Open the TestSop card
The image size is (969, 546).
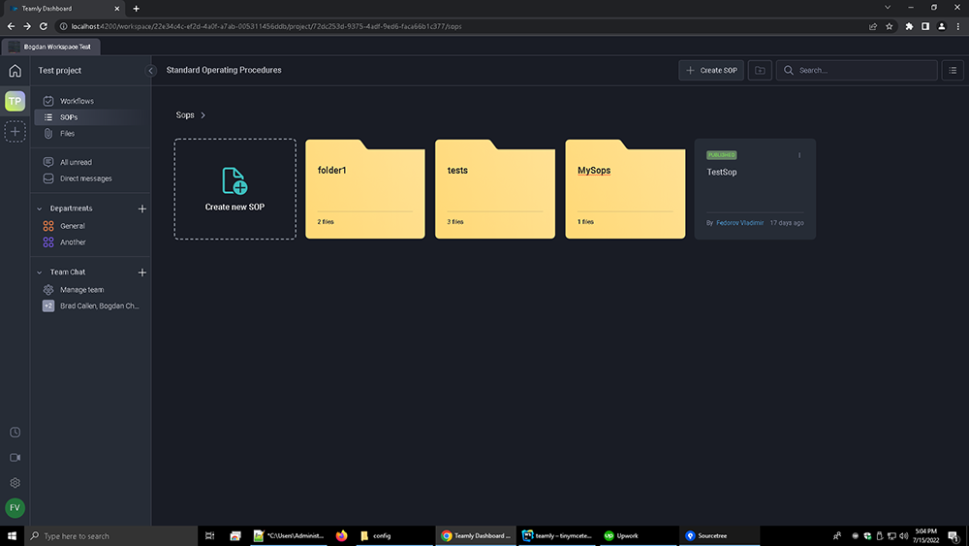pyautogui.click(x=755, y=188)
